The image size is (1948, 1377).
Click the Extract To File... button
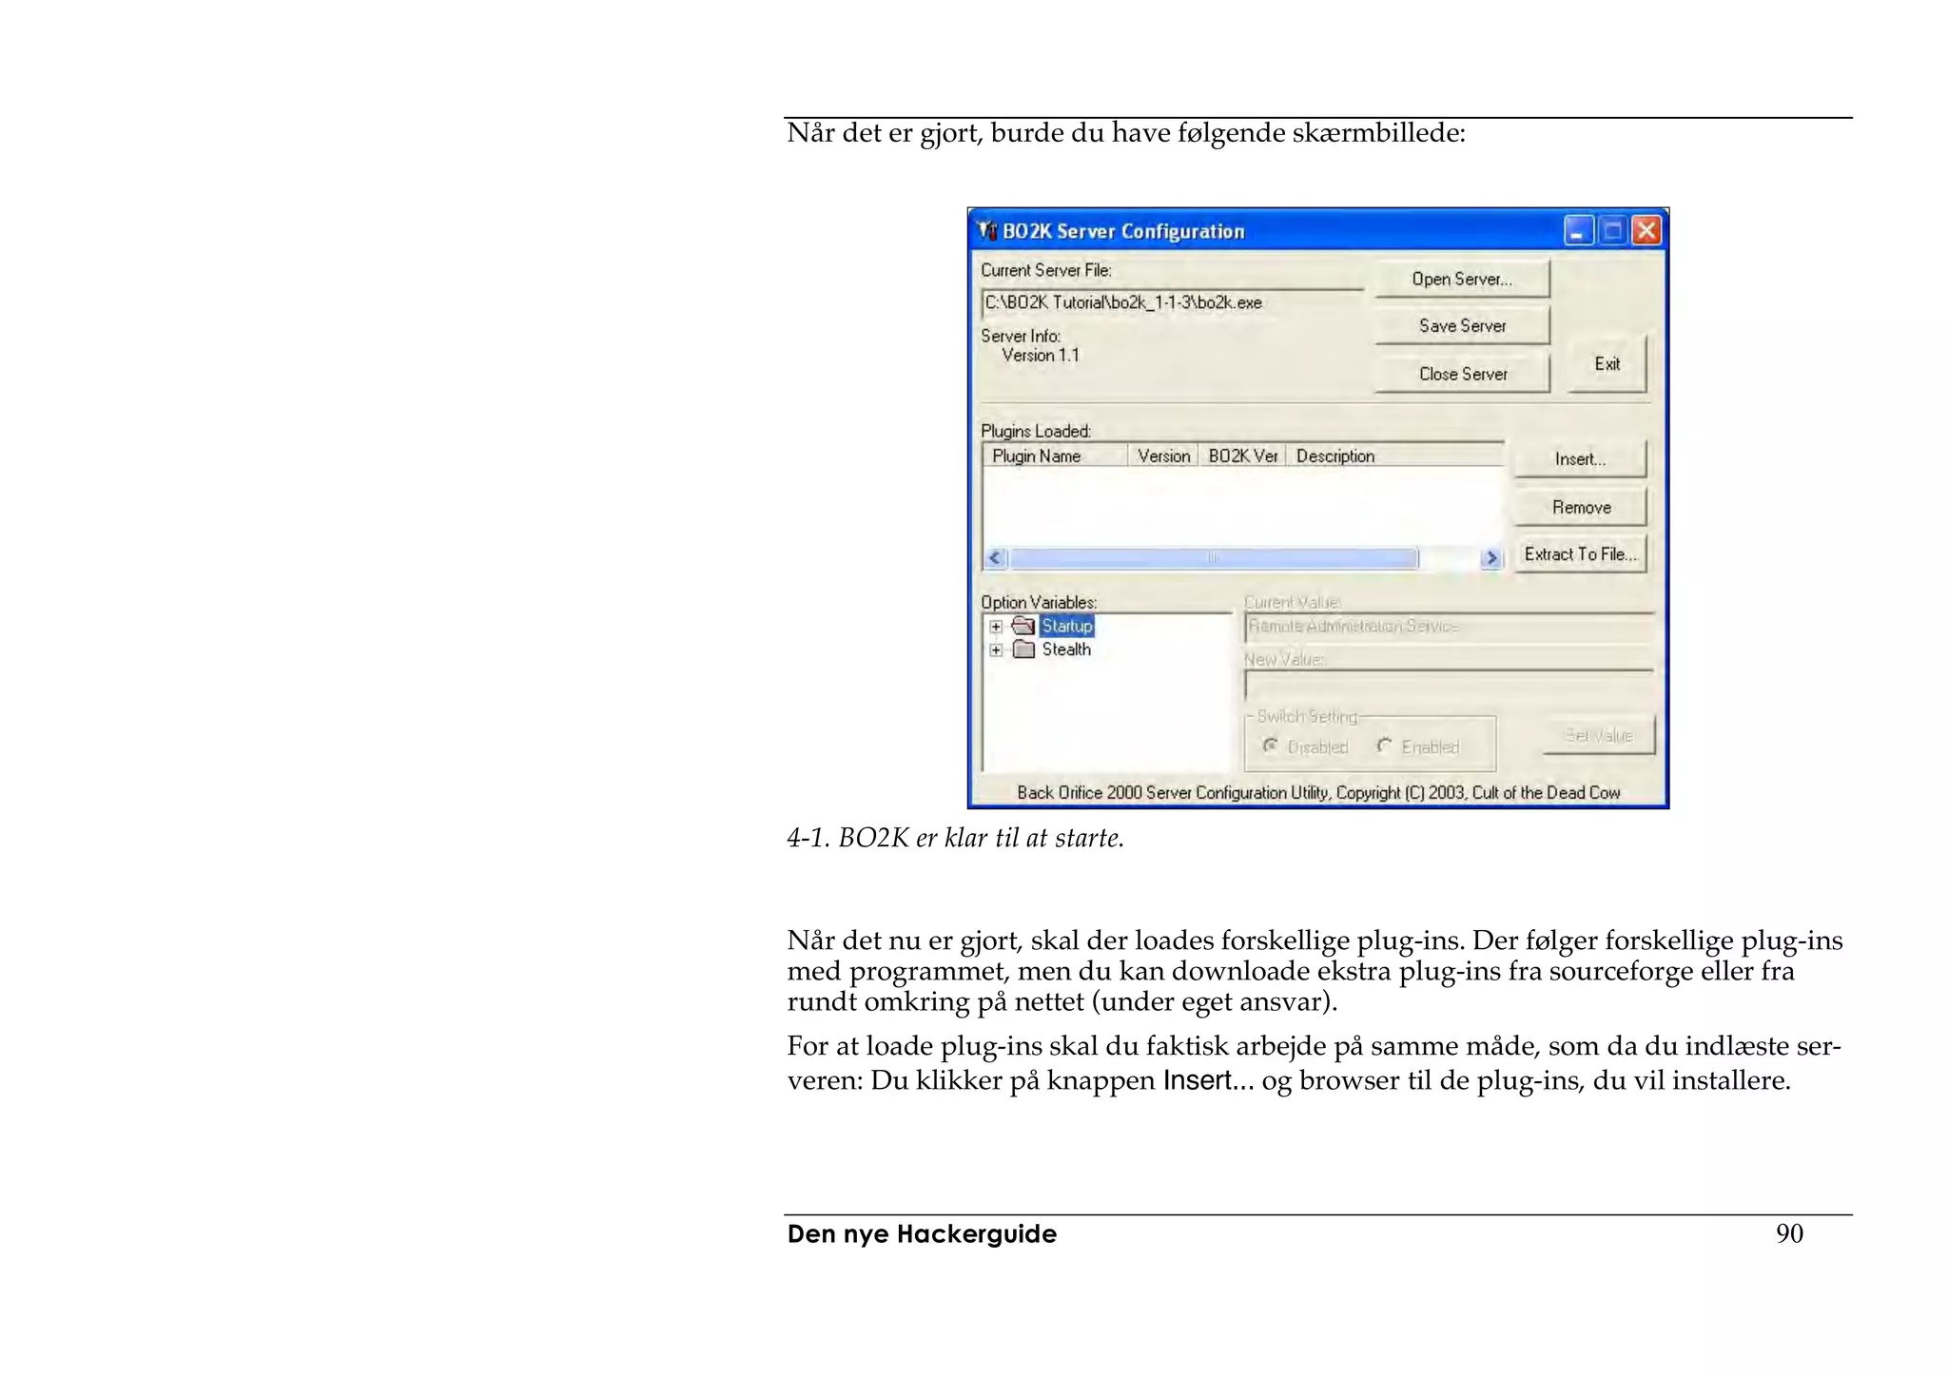coord(1580,554)
